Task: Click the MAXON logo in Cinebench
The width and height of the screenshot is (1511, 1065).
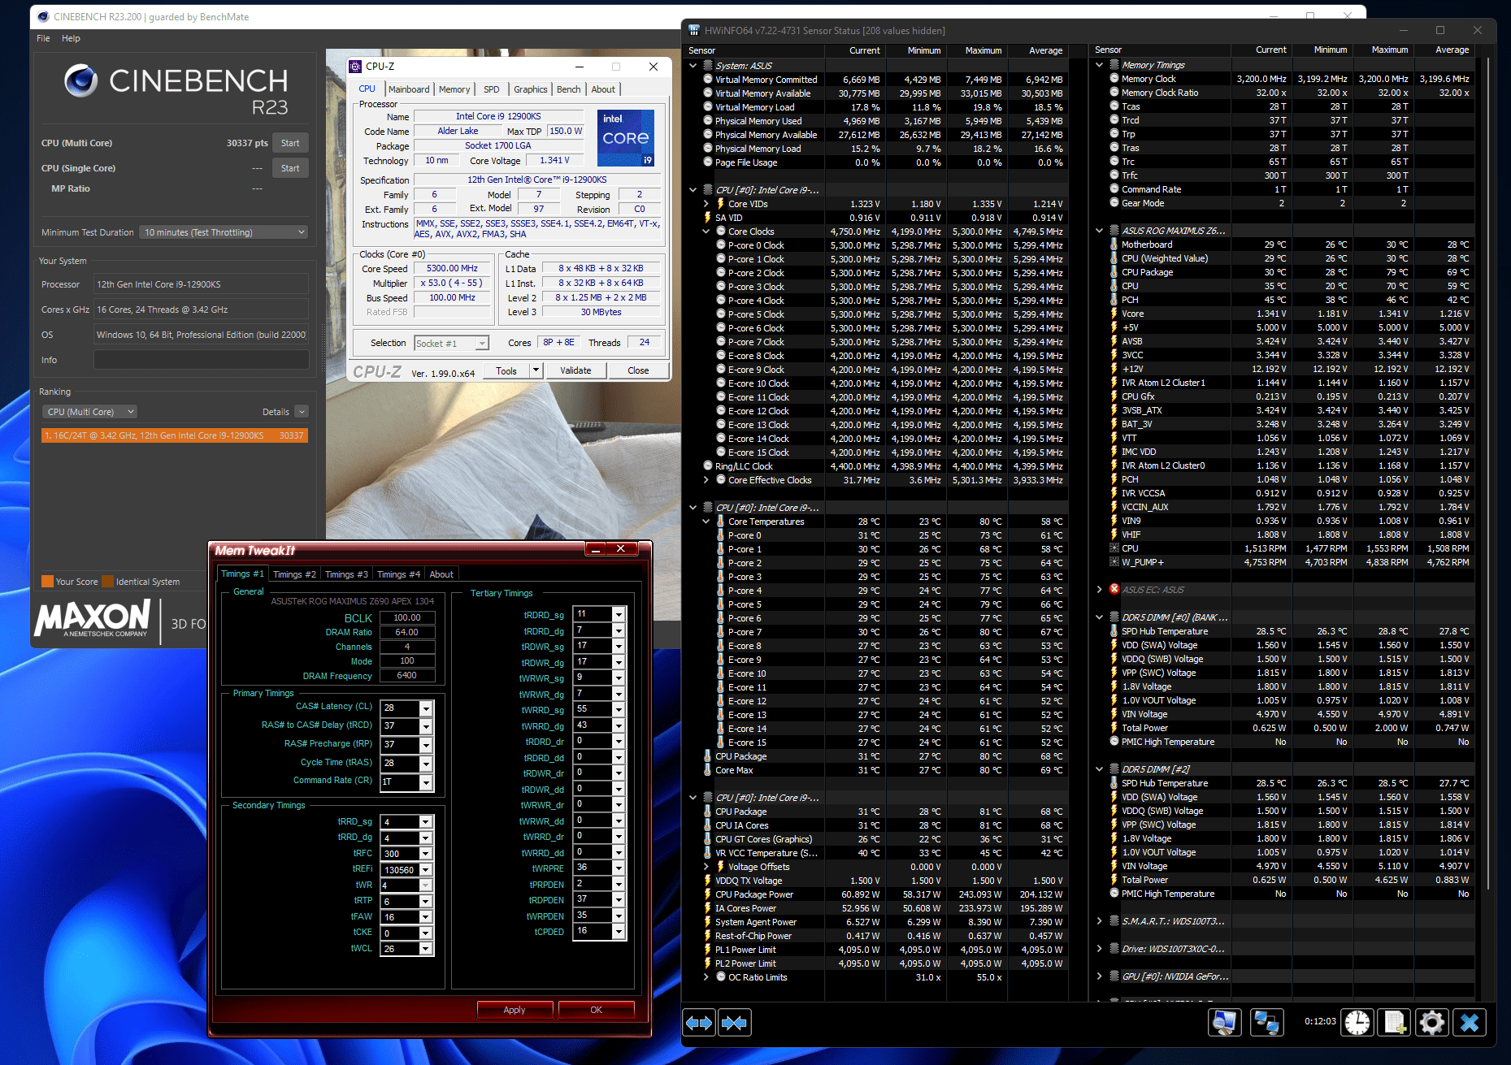Action: [92, 620]
